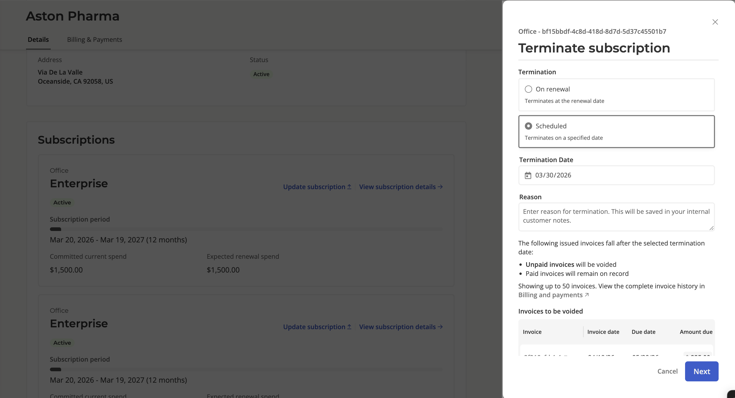Open the Billing & Payments tab

pyautogui.click(x=94, y=40)
